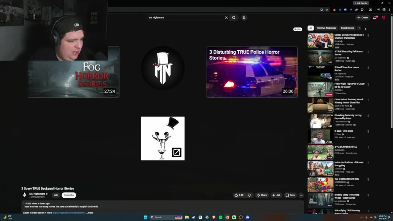Select the From Mr. Nightmare chip
393x221 pixels.
pyautogui.click(x=326, y=28)
